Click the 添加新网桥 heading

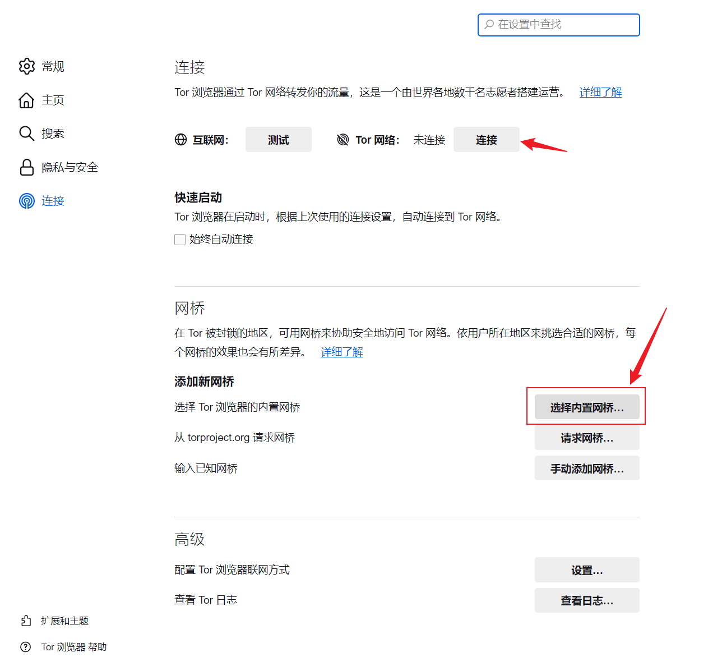(204, 382)
